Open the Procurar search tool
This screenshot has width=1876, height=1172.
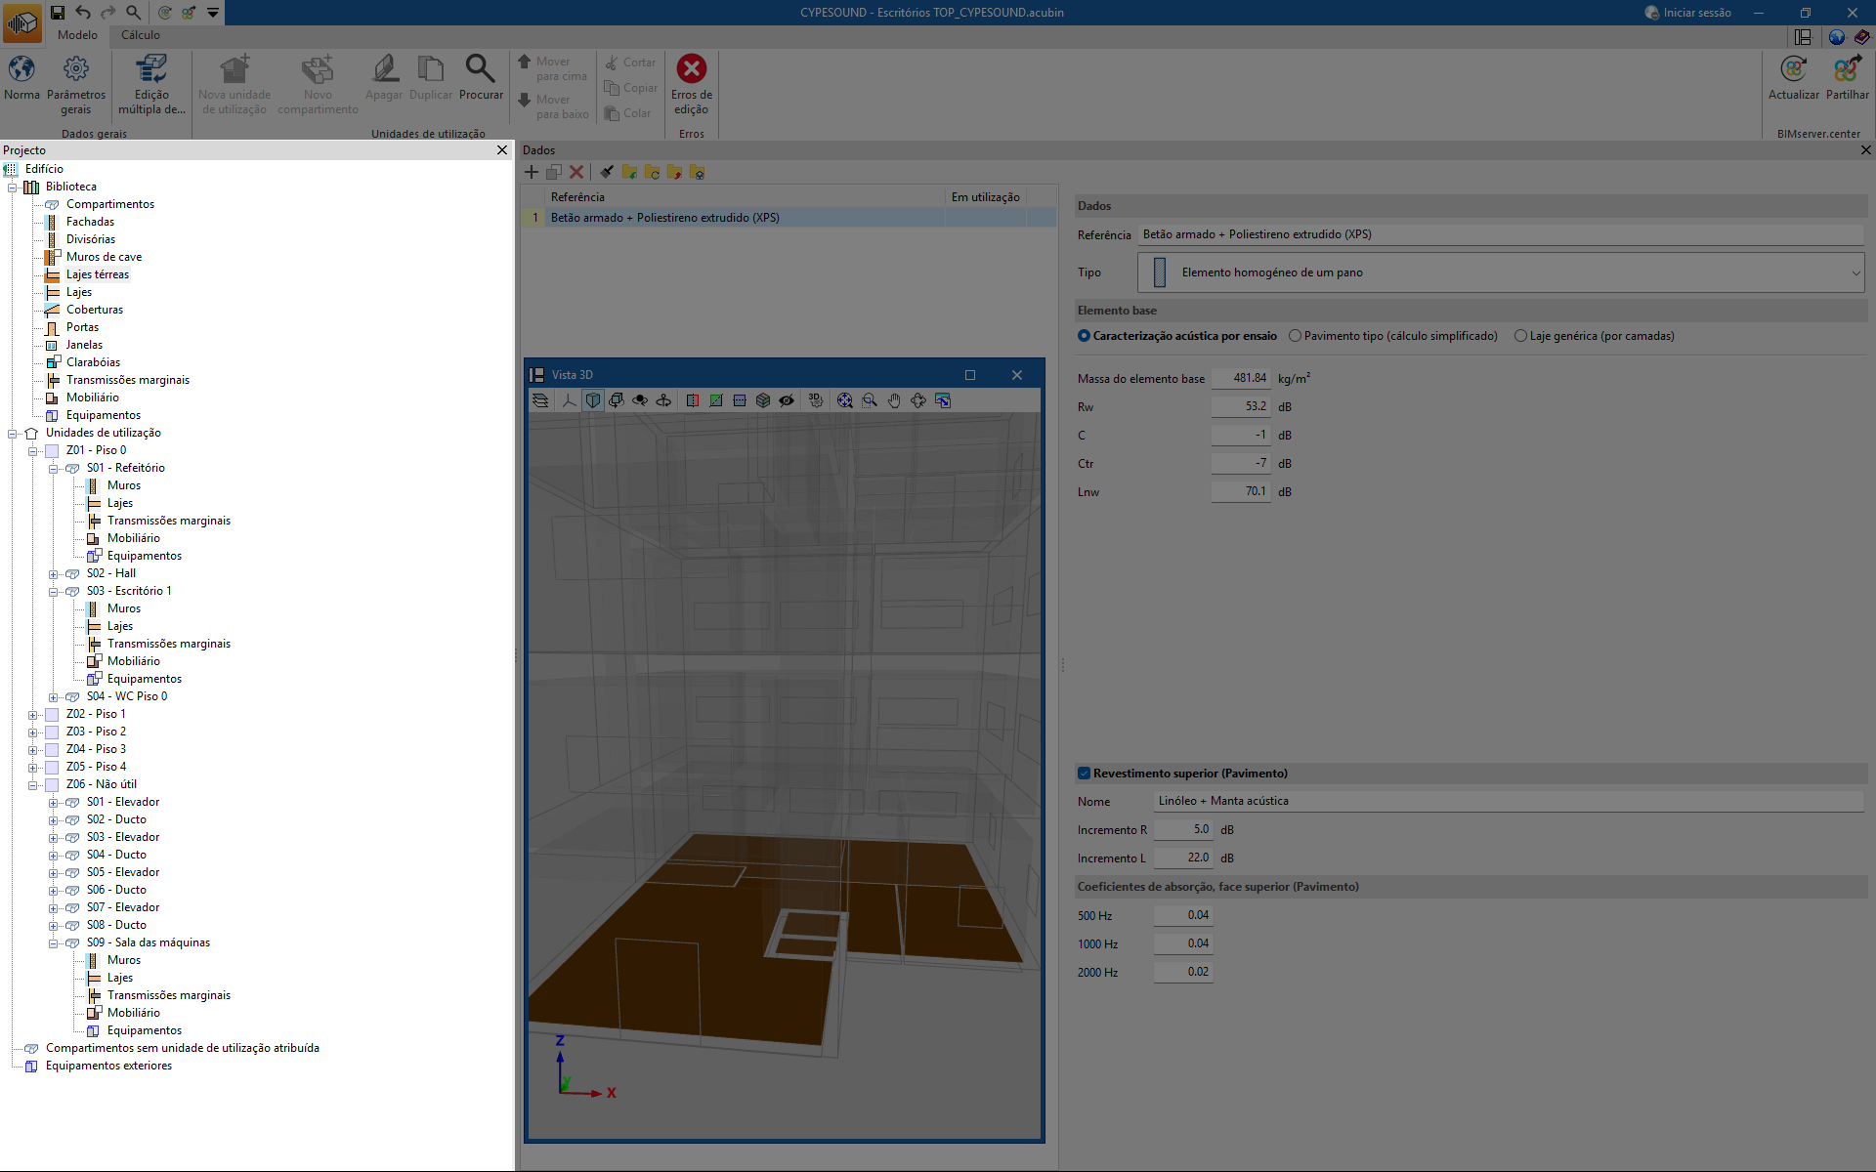(x=480, y=70)
